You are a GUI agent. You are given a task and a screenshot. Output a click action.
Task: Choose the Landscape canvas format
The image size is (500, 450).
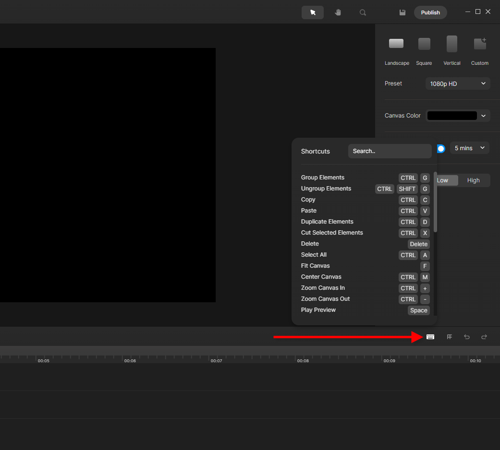(x=396, y=44)
